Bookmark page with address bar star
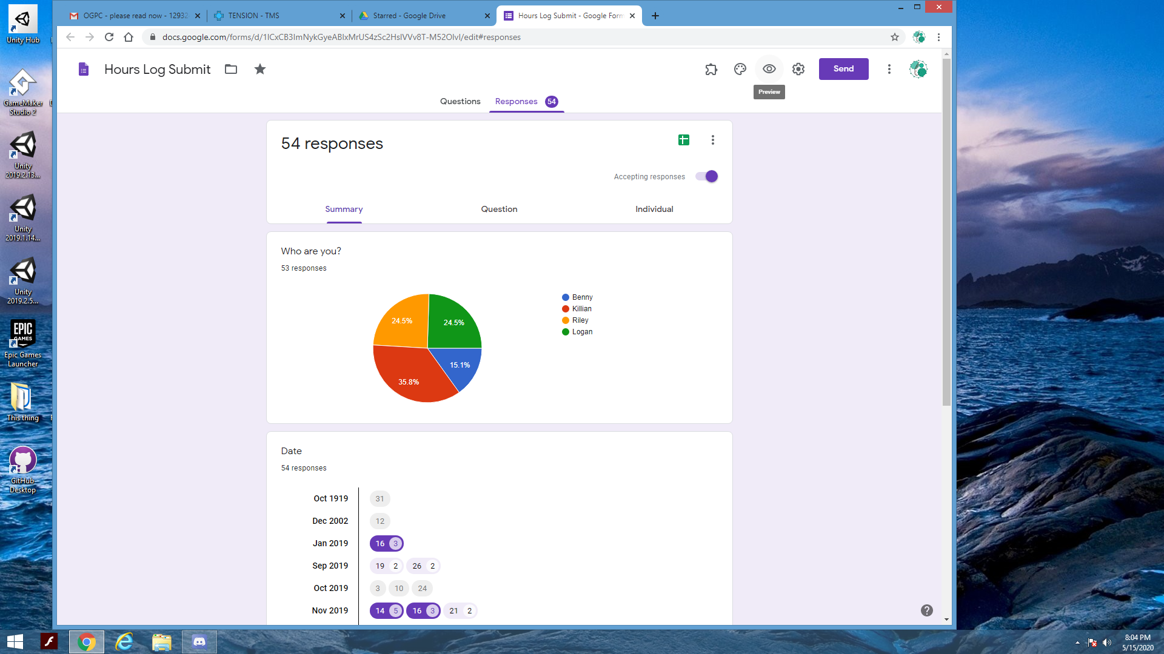This screenshot has height=654, width=1164. click(x=894, y=37)
